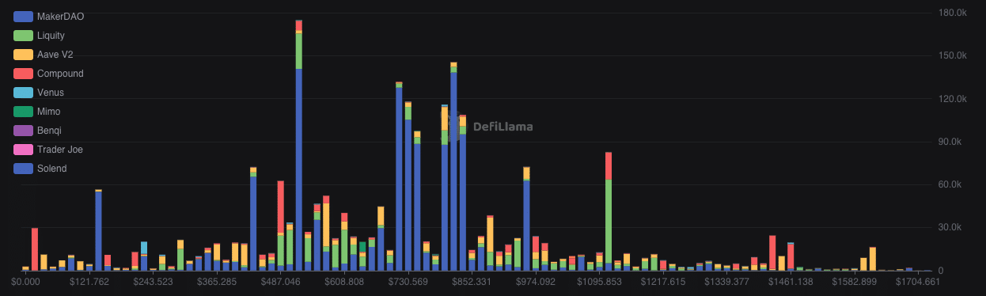Viewport: 986px width, 296px height.
Task: Toggle the Venus series label
Action: coord(51,93)
